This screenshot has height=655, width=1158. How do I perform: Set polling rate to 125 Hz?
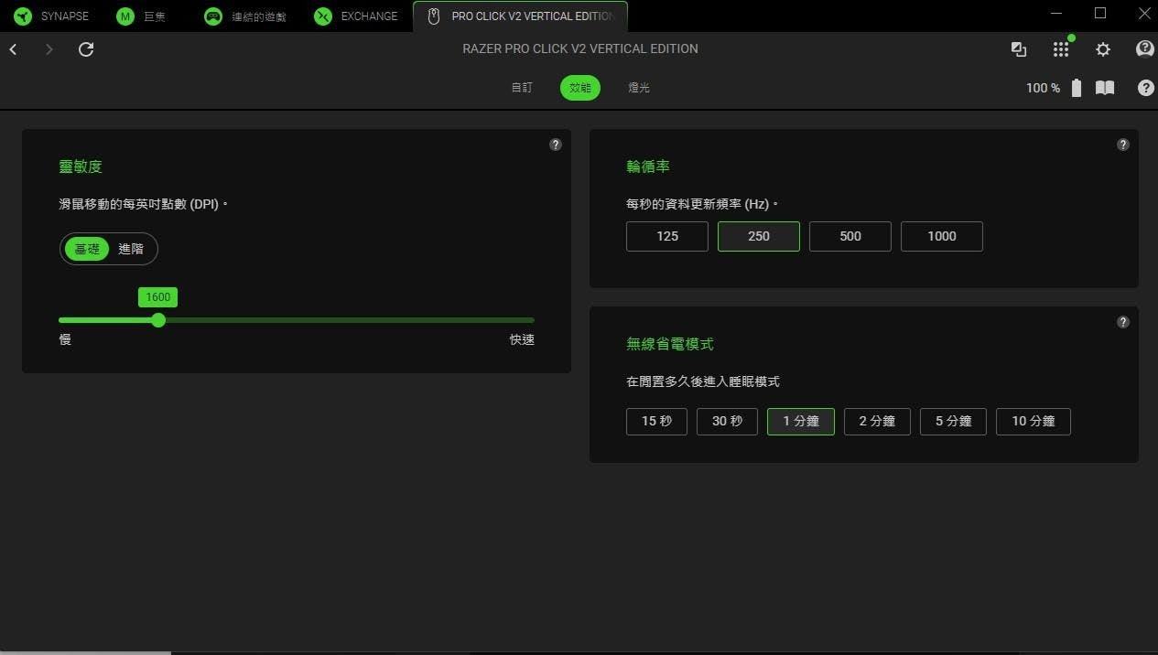[667, 236]
